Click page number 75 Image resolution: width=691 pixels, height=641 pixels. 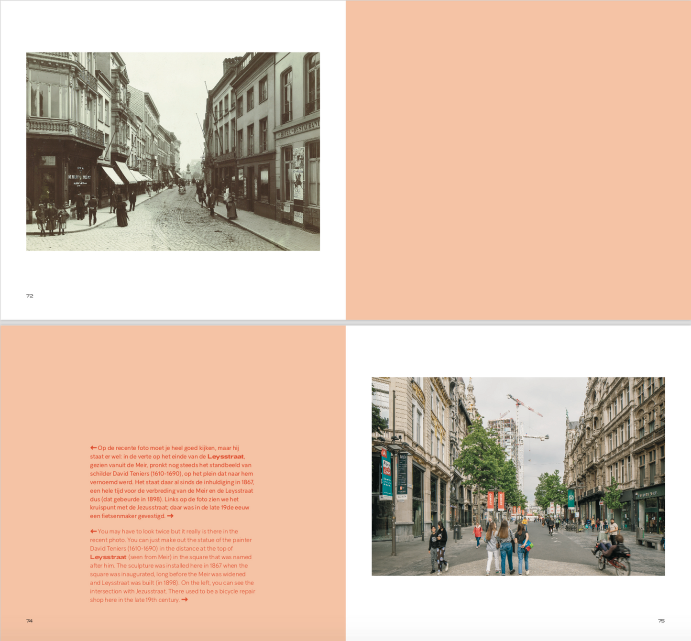(x=661, y=621)
